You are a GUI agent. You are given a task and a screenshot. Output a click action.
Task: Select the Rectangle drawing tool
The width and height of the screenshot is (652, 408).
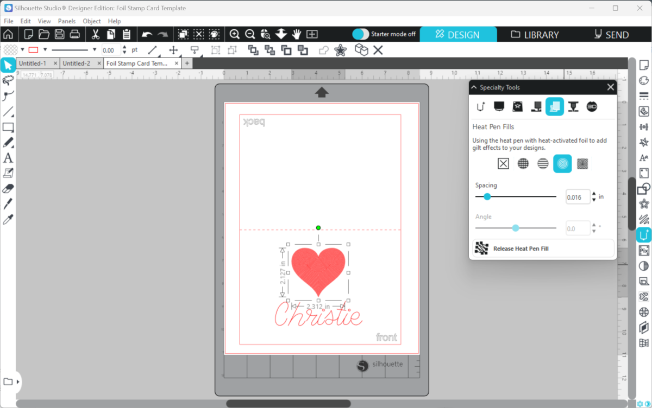coord(8,127)
